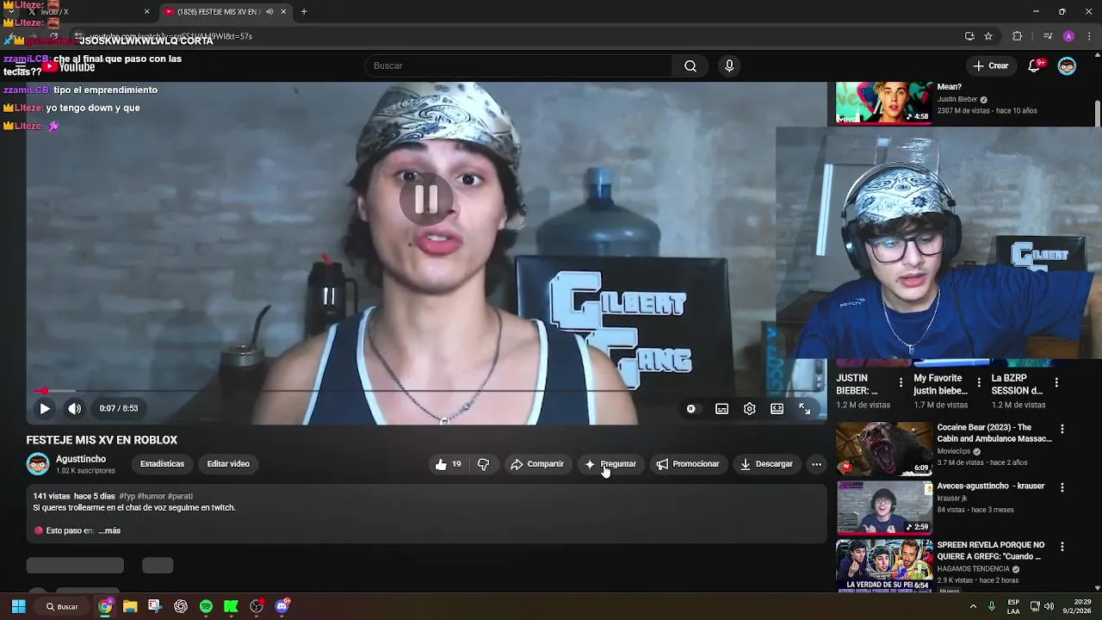This screenshot has height=620, width=1102.
Task: Open SPREEN REVELA video thumbnail
Action: pyautogui.click(x=884, y=566)
